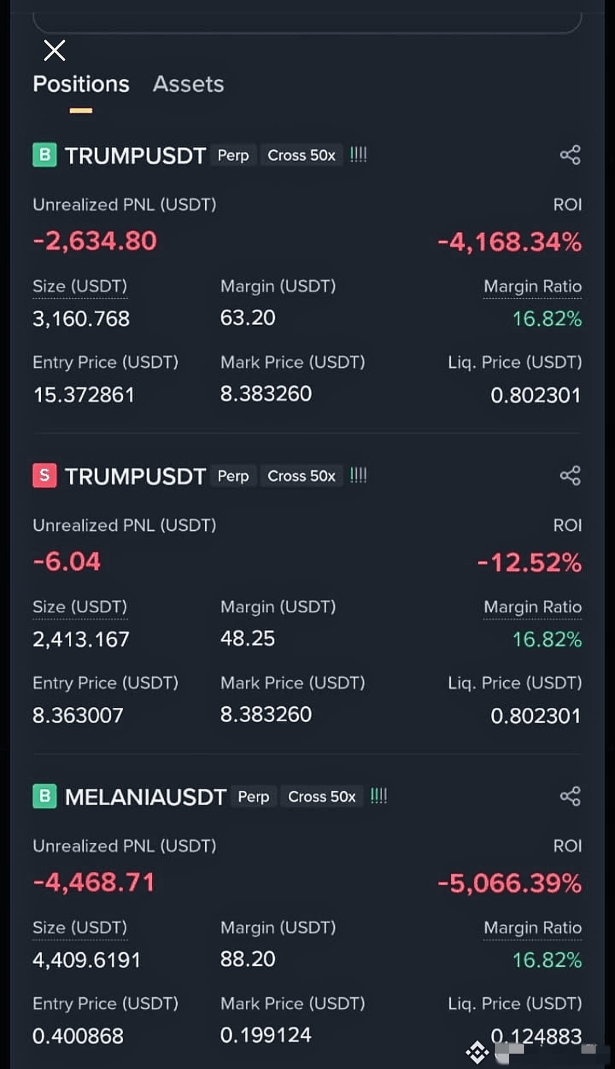615x1069 pixels.
Task: Select the Positions tab
Action: (x=81, y=84)
